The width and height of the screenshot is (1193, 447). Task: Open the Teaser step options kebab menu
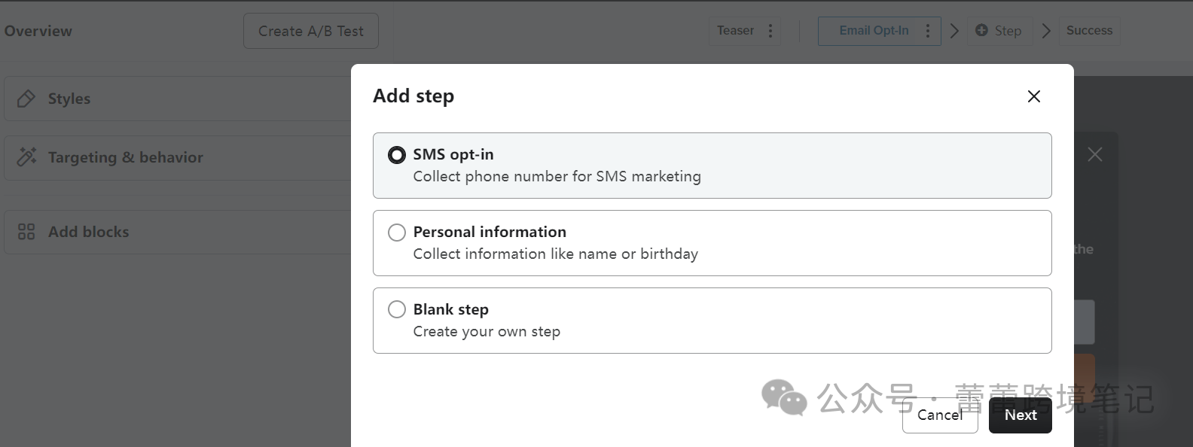click(770, 31)
